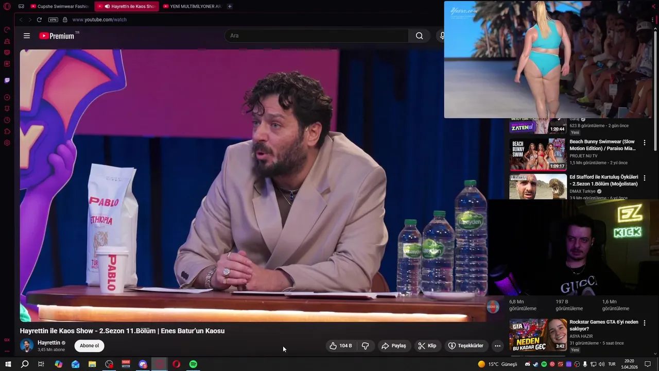Open options dots on the pop-out video
The height and width of the screenshot is (371, 659).
(x=653, y=20)
